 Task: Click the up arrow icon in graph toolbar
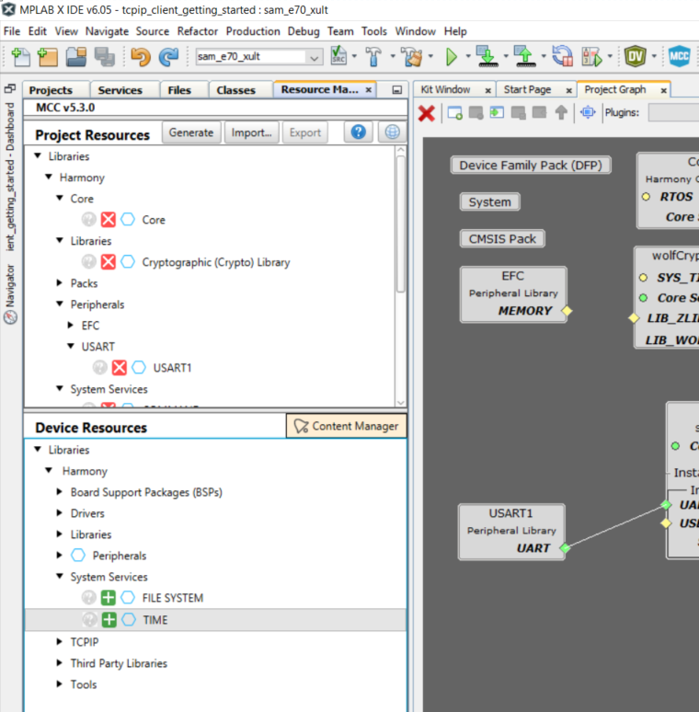point(561,112)
